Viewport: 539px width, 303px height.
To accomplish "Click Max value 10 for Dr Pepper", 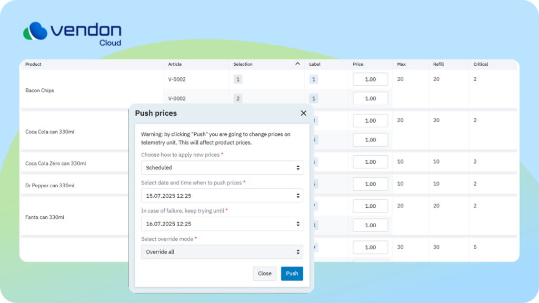I will coord(400,184).
